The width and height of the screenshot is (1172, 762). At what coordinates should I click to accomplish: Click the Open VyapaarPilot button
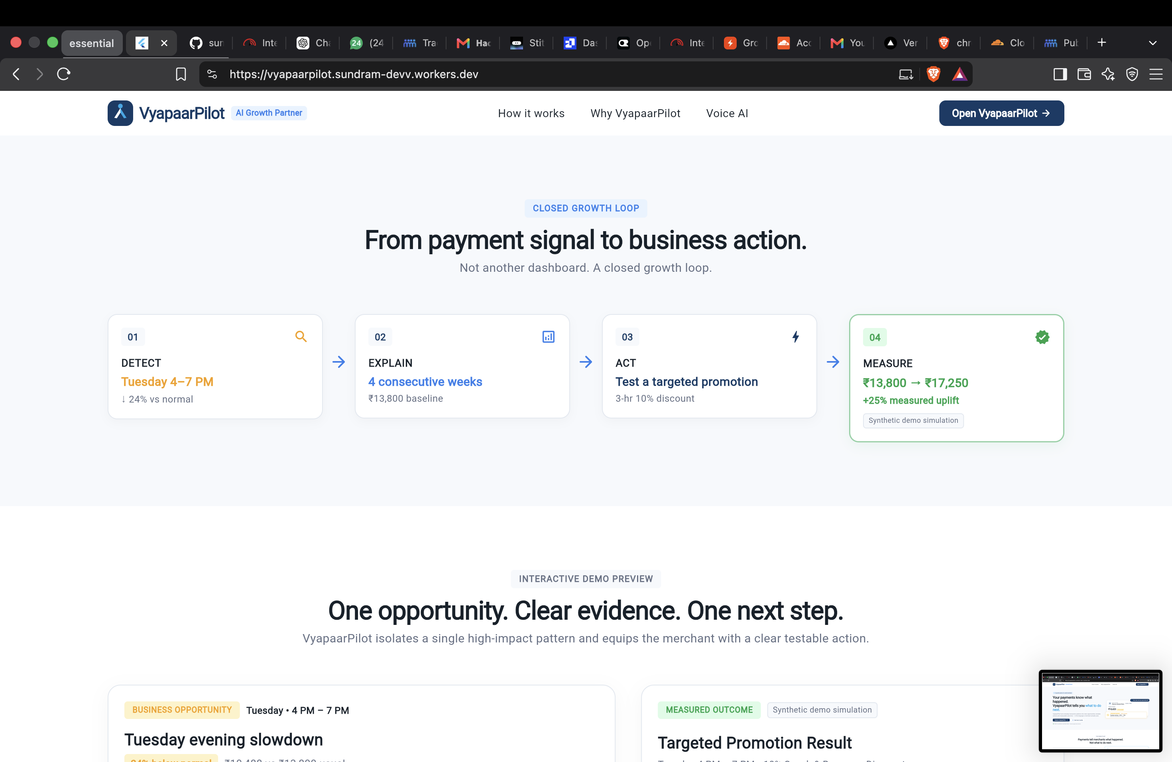click(1001, 113)
